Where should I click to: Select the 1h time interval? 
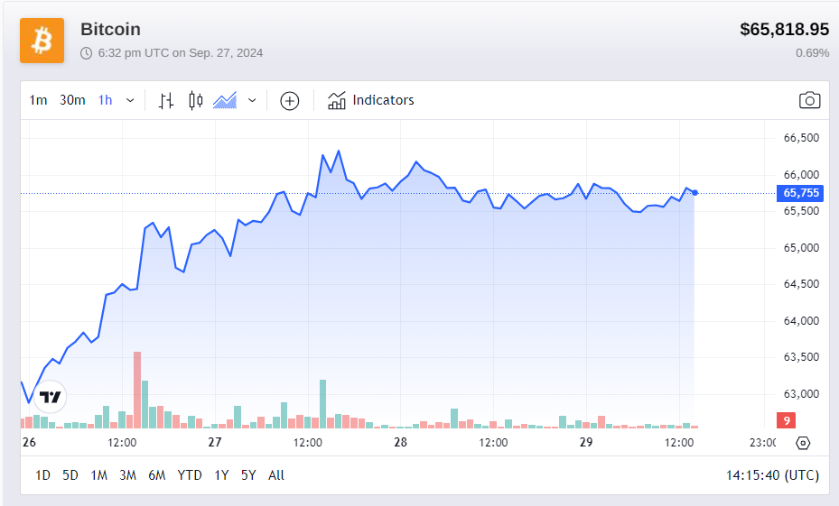106,100
